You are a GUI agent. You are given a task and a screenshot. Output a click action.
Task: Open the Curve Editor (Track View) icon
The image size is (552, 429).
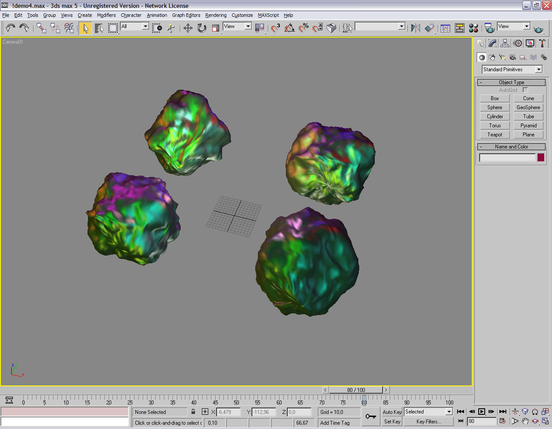[445, 28]
